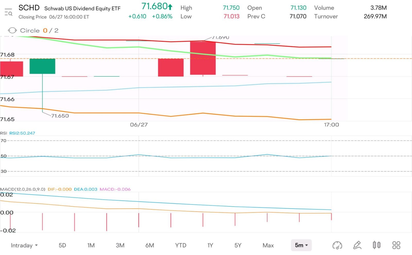412x255 pixels.
Task: Switch to the 1Y range tab
Action: pyautogui.click(x=210, y=245)
